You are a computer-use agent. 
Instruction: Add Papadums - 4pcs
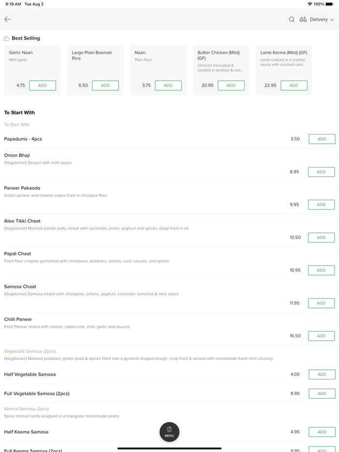point(322,139)
